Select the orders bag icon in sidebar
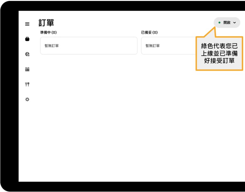This screenshot has width=245, height=192. (x=27, y=39)
